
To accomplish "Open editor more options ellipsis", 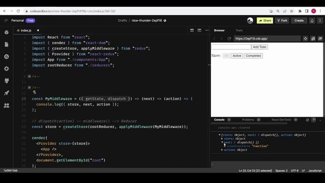I will [x=207, y=30].
